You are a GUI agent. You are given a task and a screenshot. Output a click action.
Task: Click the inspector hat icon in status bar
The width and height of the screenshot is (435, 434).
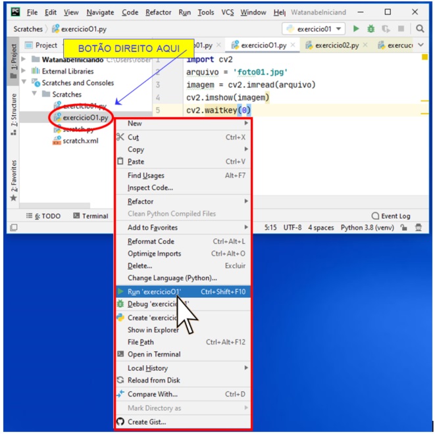tap(419, 228)
